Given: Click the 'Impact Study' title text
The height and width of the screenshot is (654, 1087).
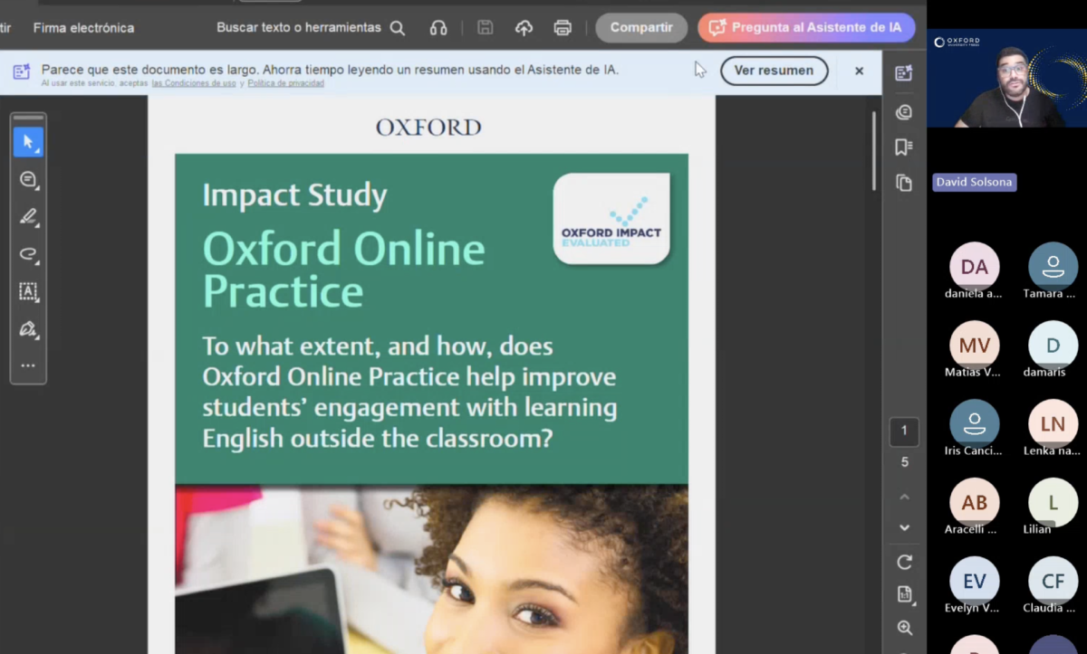Looking at the screenshot, I should pyautogui.click(x=294, y=195).
